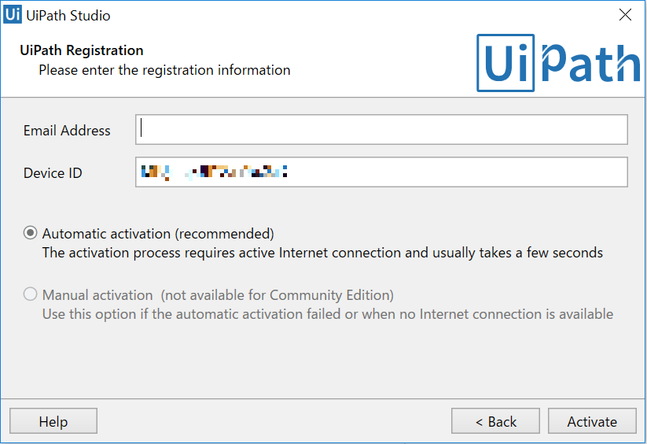Open Help for registration
This screenshot has width=647, height=444.
click(x=53, y=421)
